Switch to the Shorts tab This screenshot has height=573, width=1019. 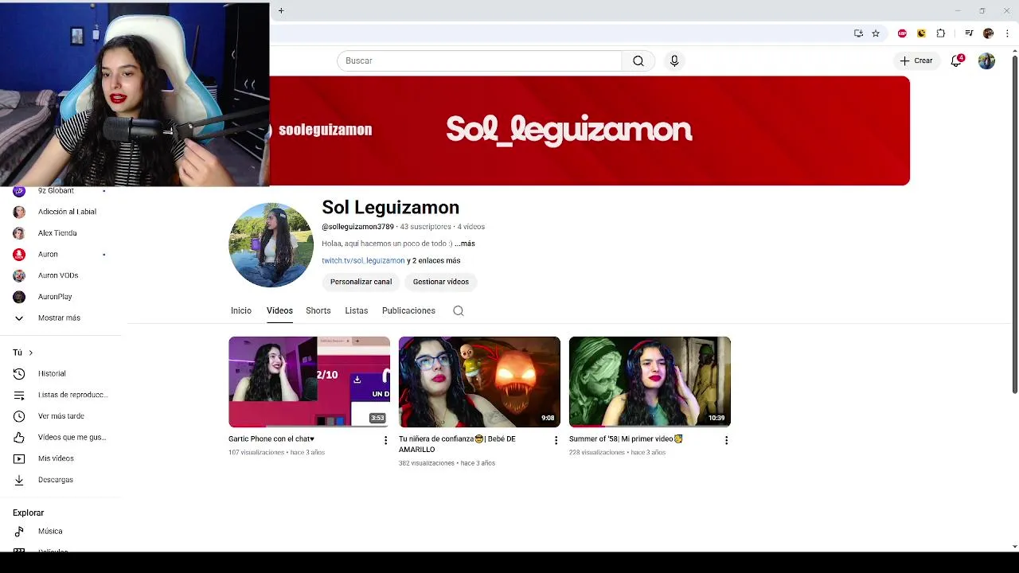click(318, 310)
